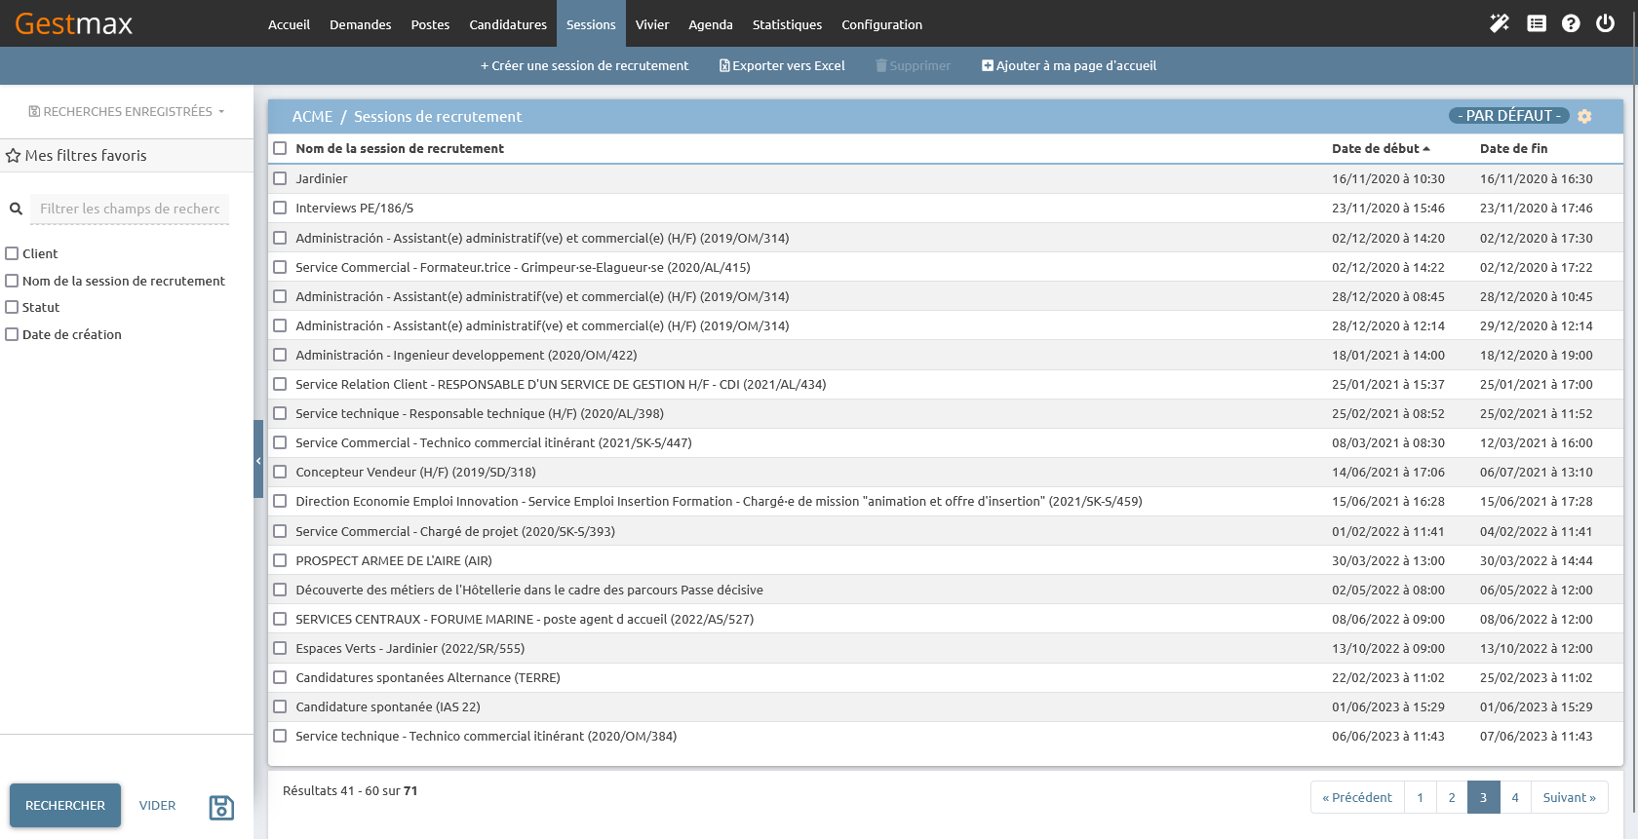Go to page 1
Viewport: 1638px width, 839px height.
click(x=1420, y=797)
